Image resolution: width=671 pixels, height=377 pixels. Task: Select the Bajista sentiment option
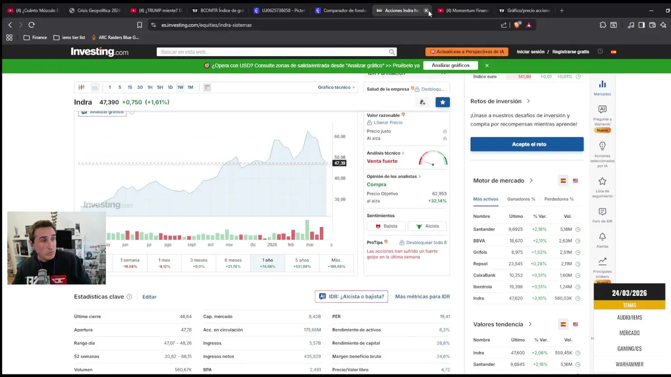(386, 226)
